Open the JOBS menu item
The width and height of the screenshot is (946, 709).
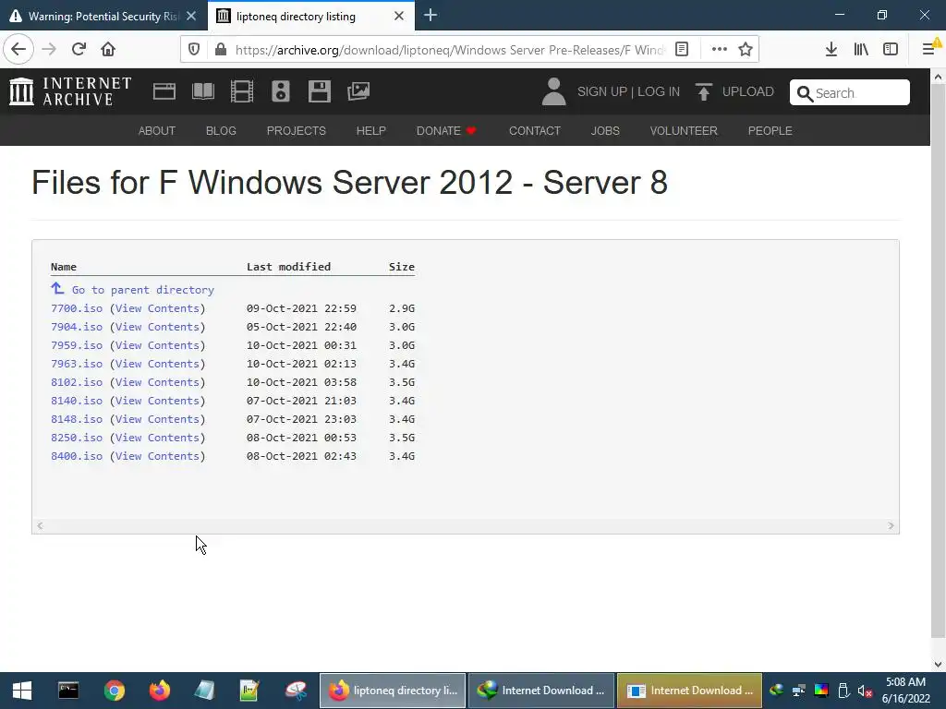point(605,131)
